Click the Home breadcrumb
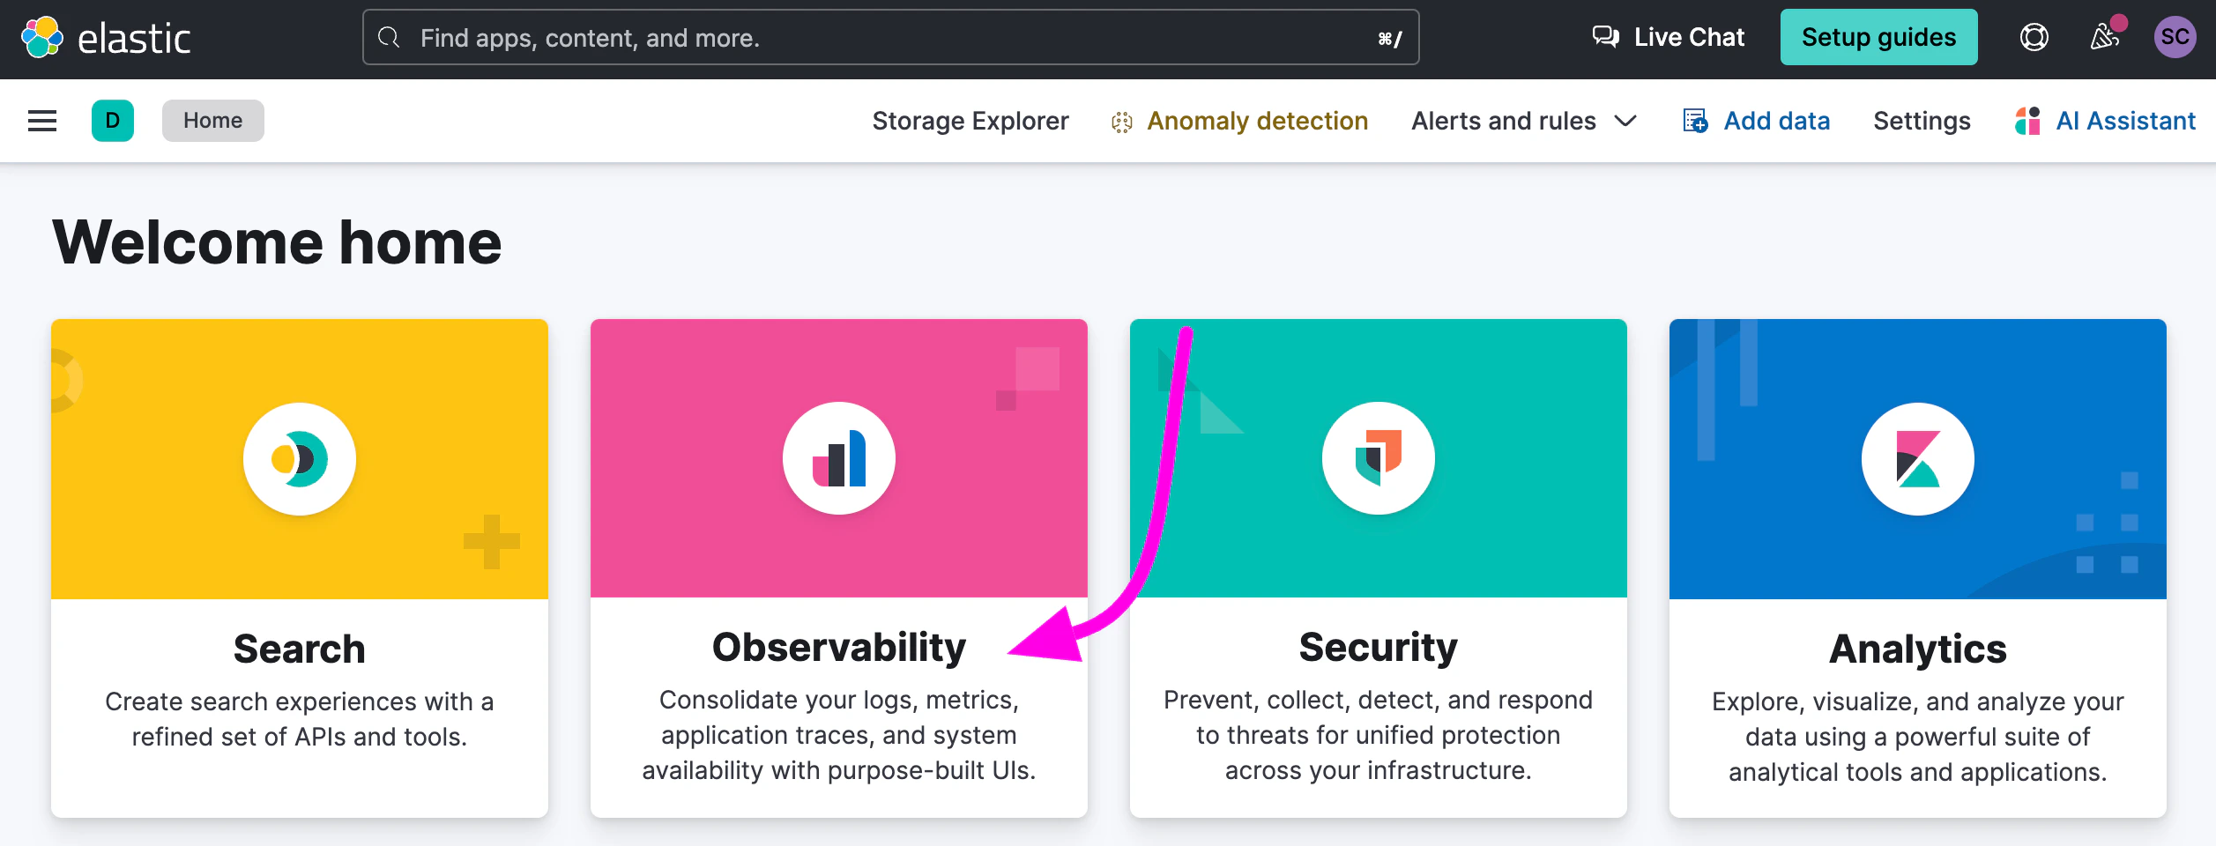 212,121
